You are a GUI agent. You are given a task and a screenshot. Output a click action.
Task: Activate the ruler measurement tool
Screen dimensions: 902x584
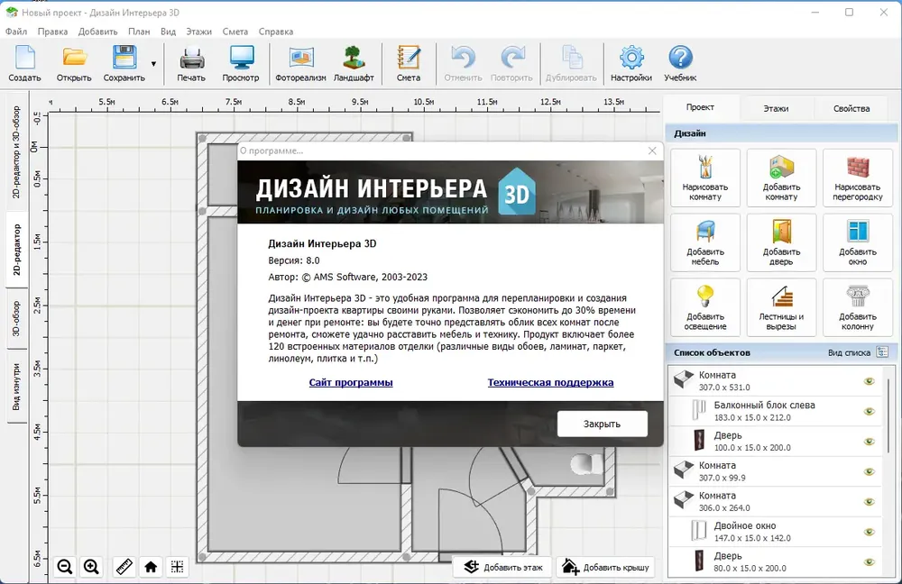tap(124, 567)
